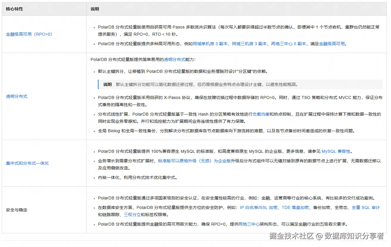This screenshot has width=391, height=247.
Task: Open the 同城单机房 3 副本 link
Action: [210, 44]
